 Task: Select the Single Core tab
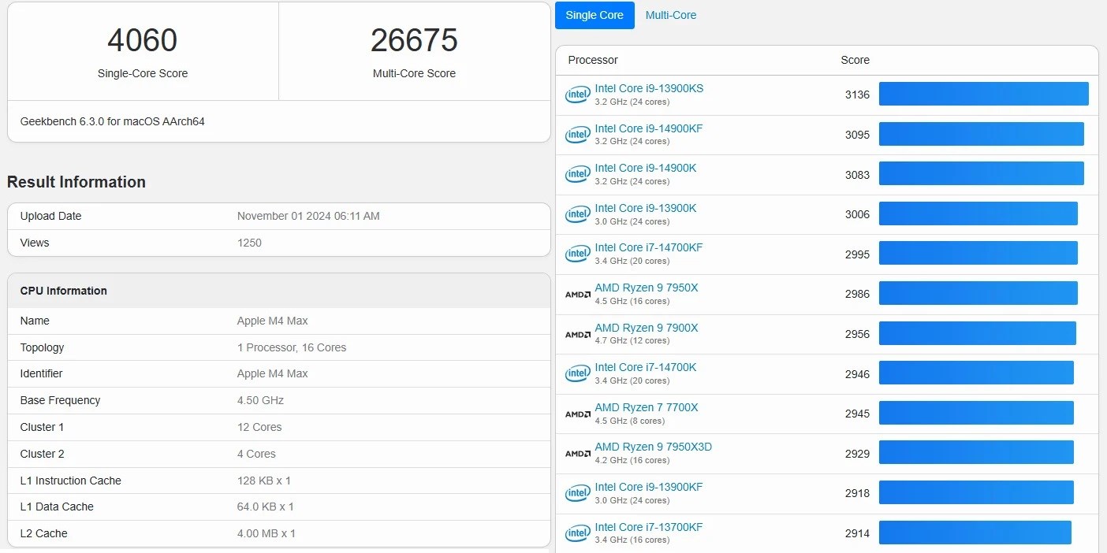pyautogui.click(x=594, y=15)
